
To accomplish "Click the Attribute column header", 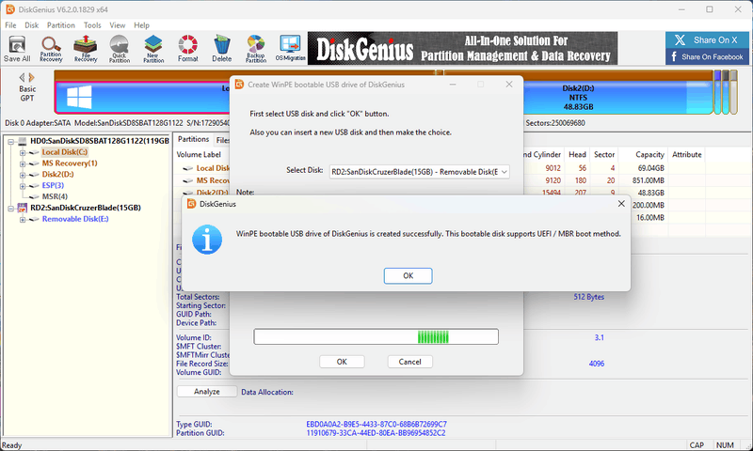I will point(687,154).
